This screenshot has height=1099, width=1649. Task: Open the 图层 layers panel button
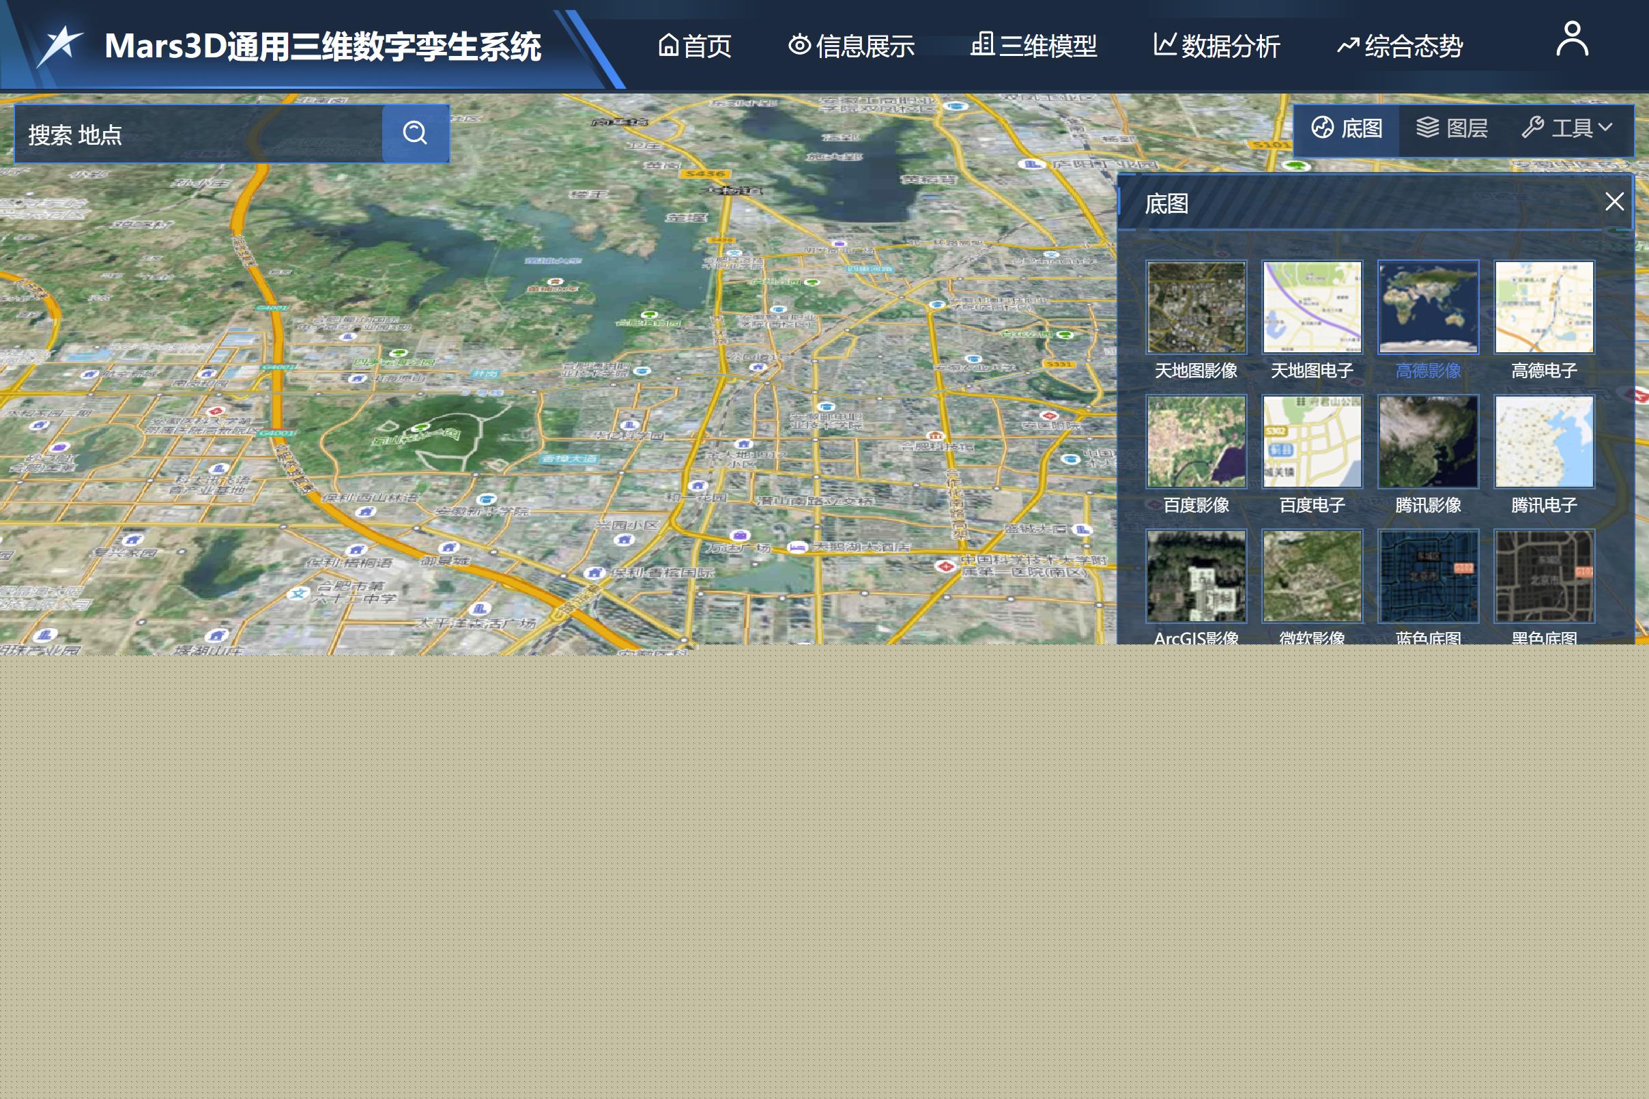[x=1451, y=128]
